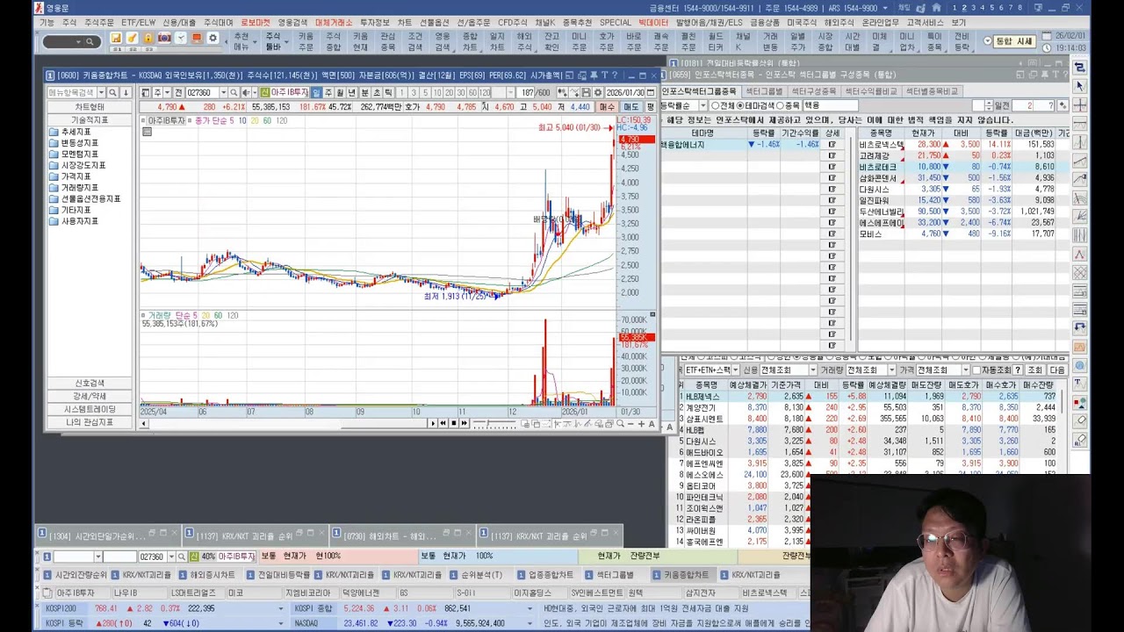
Task: Select the crosshair tool in the right drawing toolbar
Action: (1080, 104)
